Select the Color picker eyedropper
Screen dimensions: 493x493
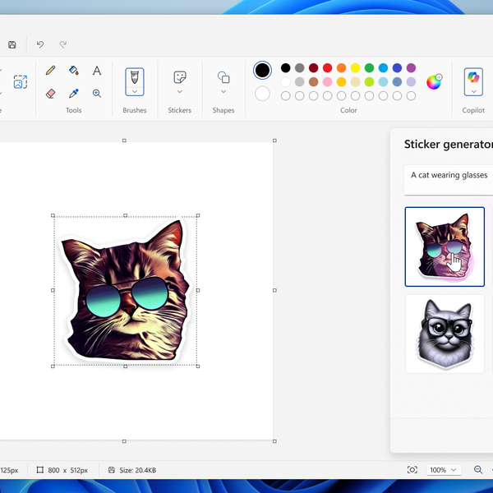pyautogui.click(x=74, y=94)
